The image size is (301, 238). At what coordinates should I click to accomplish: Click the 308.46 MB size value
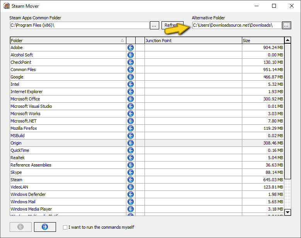[273, 143]
